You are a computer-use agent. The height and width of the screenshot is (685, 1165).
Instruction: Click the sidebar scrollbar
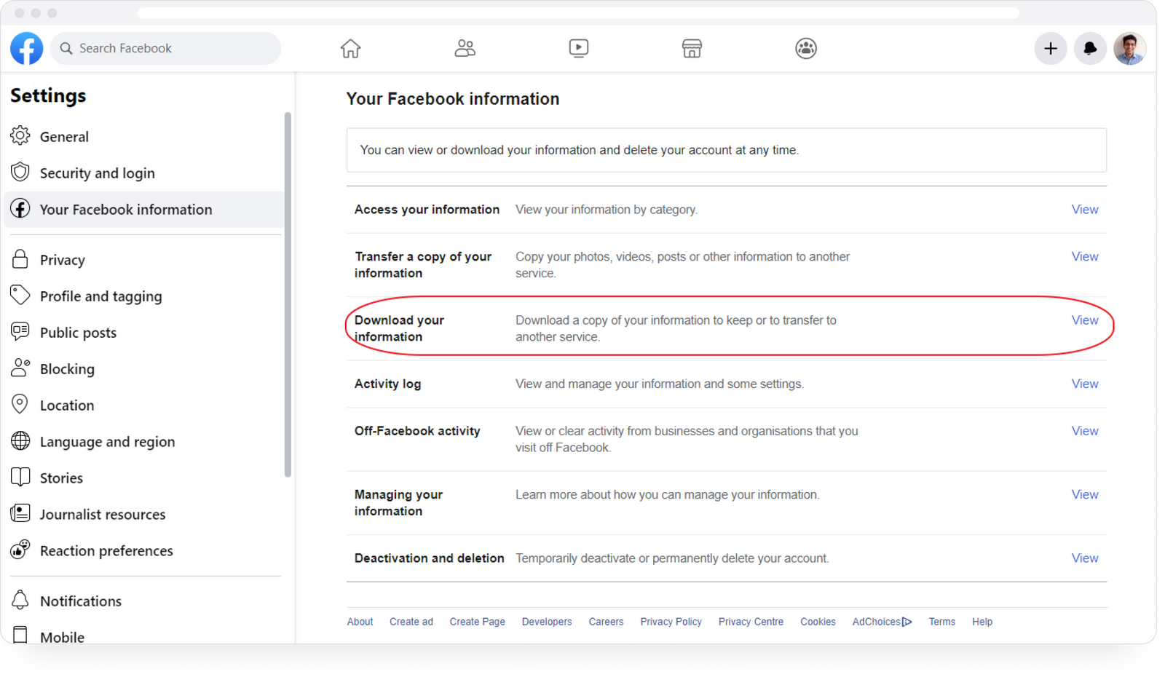288,291
